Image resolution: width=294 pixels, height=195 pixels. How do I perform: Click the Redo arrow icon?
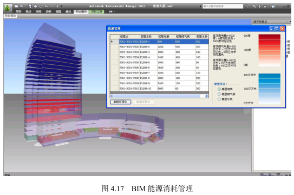[x=51, y=6]
